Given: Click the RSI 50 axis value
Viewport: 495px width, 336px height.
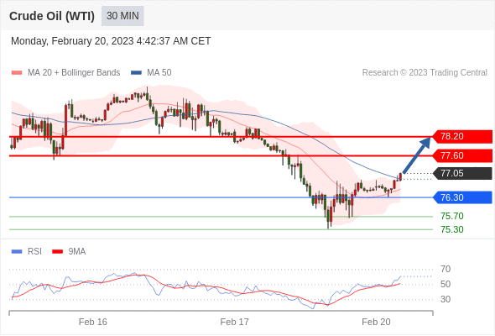Looking at the screenshot, I should click(x=445, y=284).
